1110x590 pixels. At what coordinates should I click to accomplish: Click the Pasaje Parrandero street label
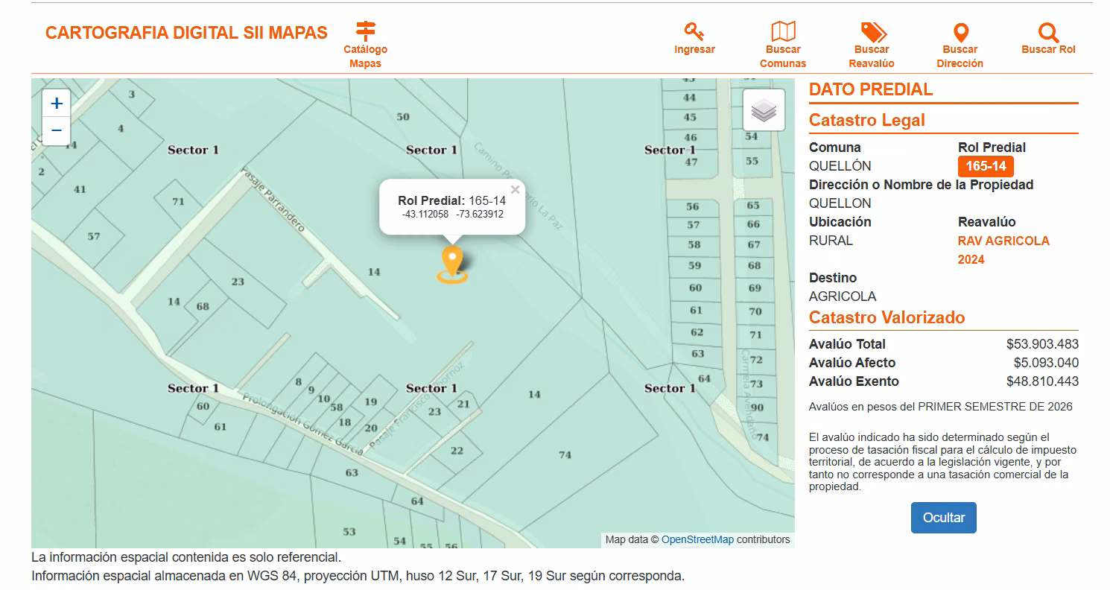(x=273, y=200)
